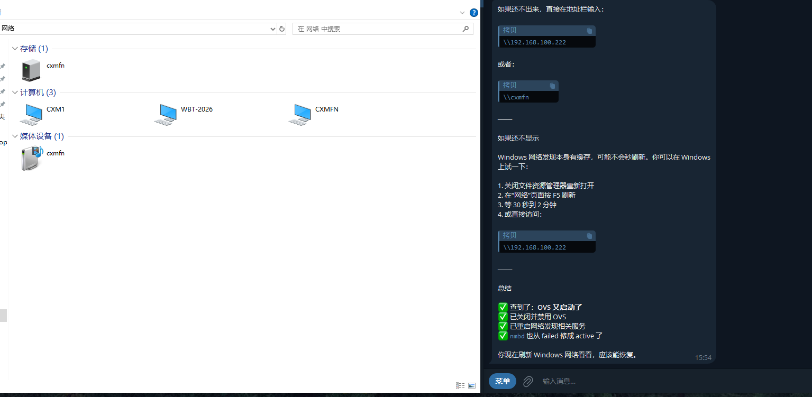
Task: Click step 1. 关闭文件资源管理器重新打开
Action: tap(546, 186)
